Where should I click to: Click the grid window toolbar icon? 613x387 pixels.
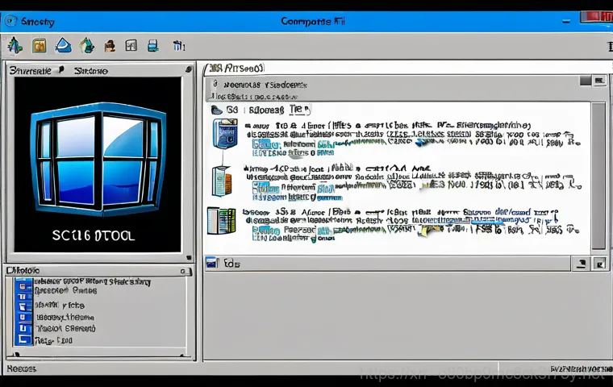tap(131, 46)
